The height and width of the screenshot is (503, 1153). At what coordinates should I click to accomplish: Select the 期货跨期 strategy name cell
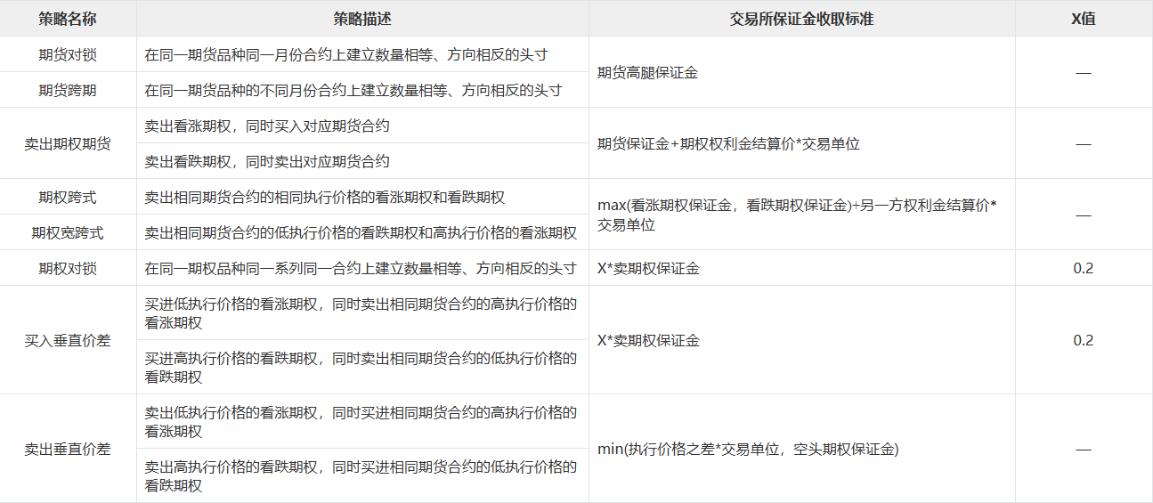pos(68,90)
